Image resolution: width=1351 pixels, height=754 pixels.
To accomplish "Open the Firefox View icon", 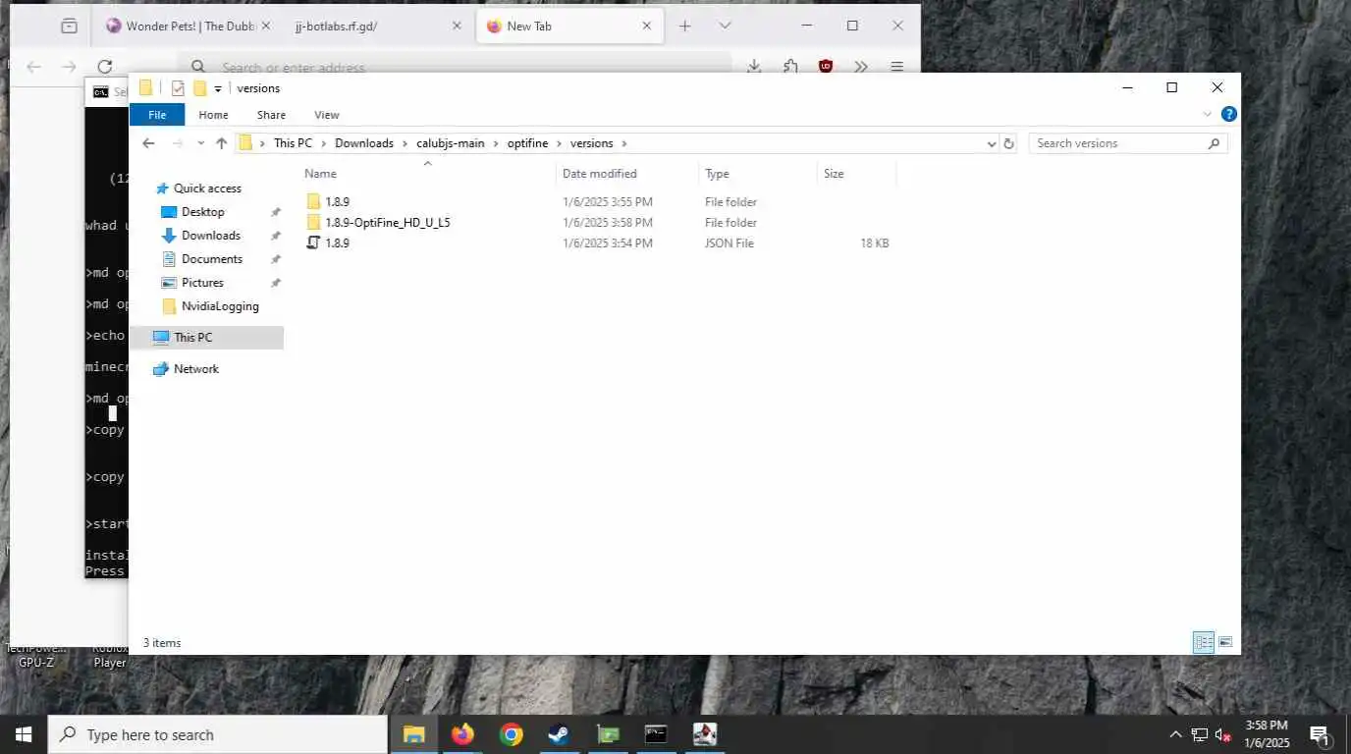I will coord(69,27).
